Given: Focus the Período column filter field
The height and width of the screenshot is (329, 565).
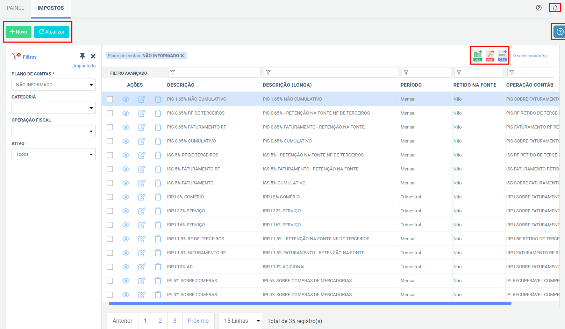Looking at the screenshot, I should click(426, 72).
